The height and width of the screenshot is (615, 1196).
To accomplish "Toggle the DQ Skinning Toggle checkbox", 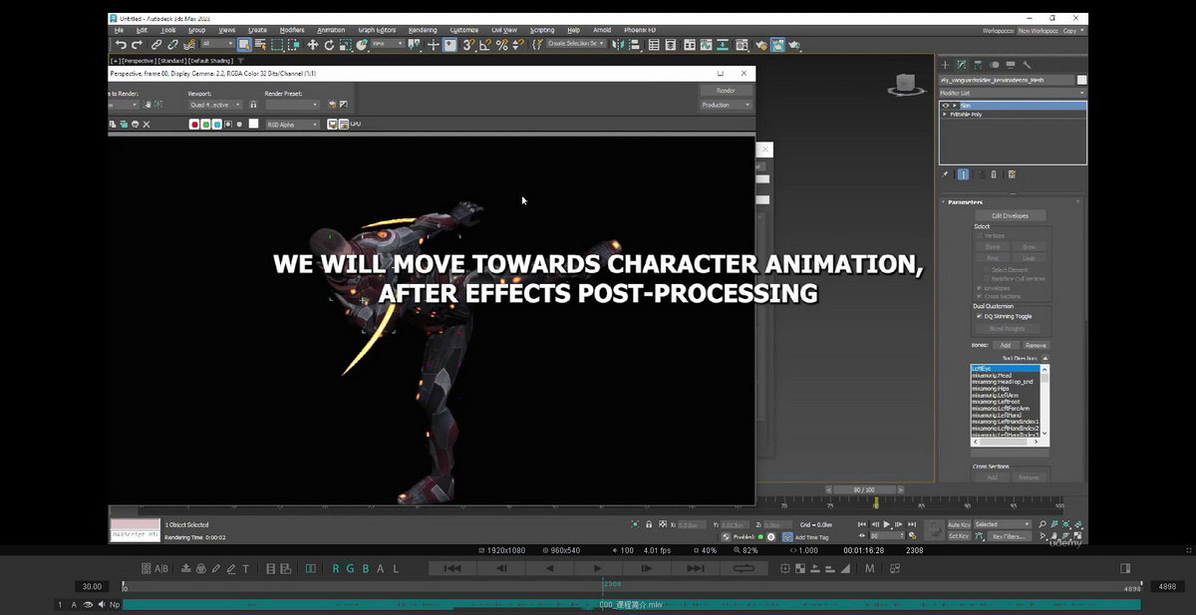I will (x=979, y=316).
